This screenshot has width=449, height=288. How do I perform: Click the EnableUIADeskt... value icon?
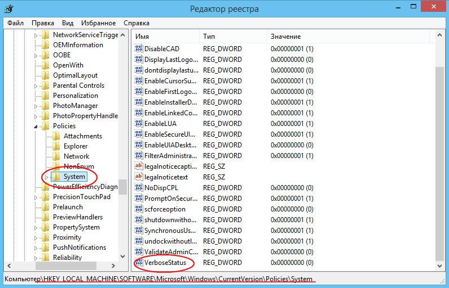point(139,145)
